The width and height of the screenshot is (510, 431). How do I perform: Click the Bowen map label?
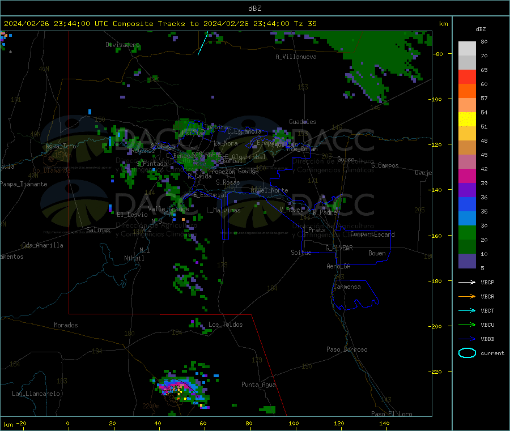[x=377, y=253]
